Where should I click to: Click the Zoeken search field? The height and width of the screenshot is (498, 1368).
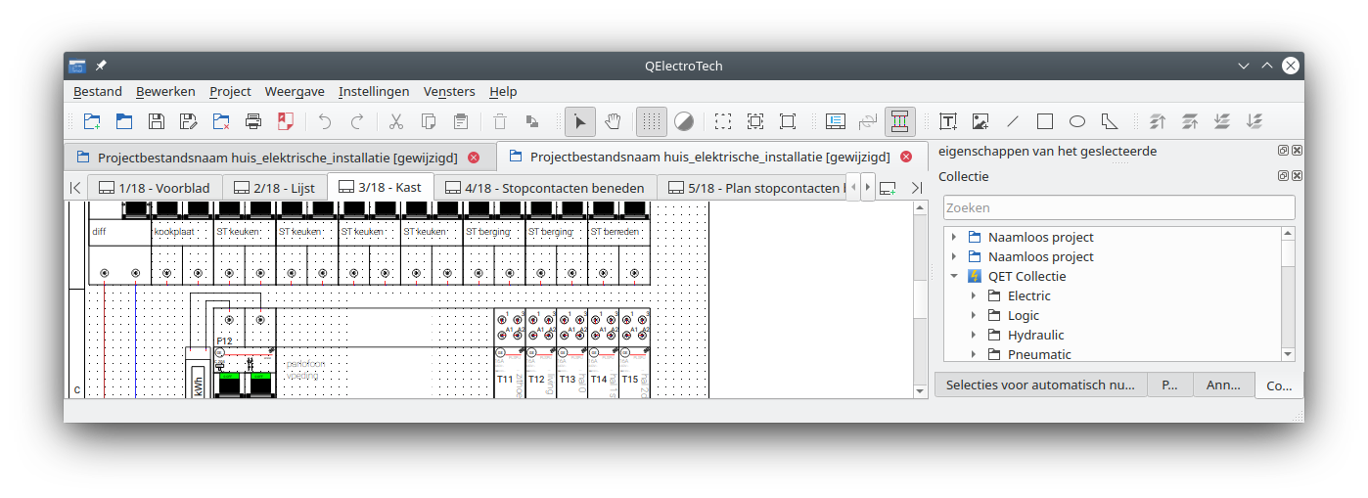point(1118,207)
